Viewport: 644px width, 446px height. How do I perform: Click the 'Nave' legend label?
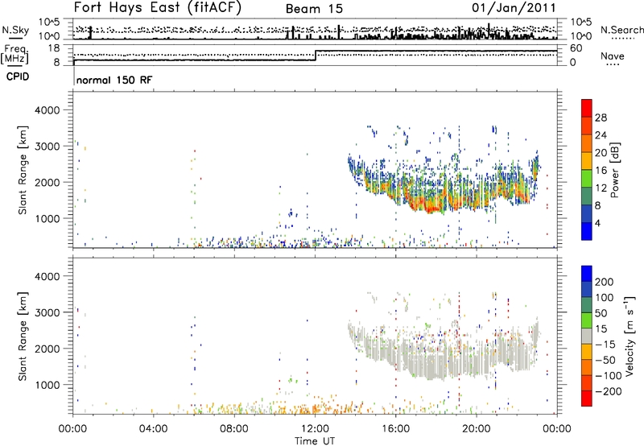pyautogui.click(x=613, y=56)
